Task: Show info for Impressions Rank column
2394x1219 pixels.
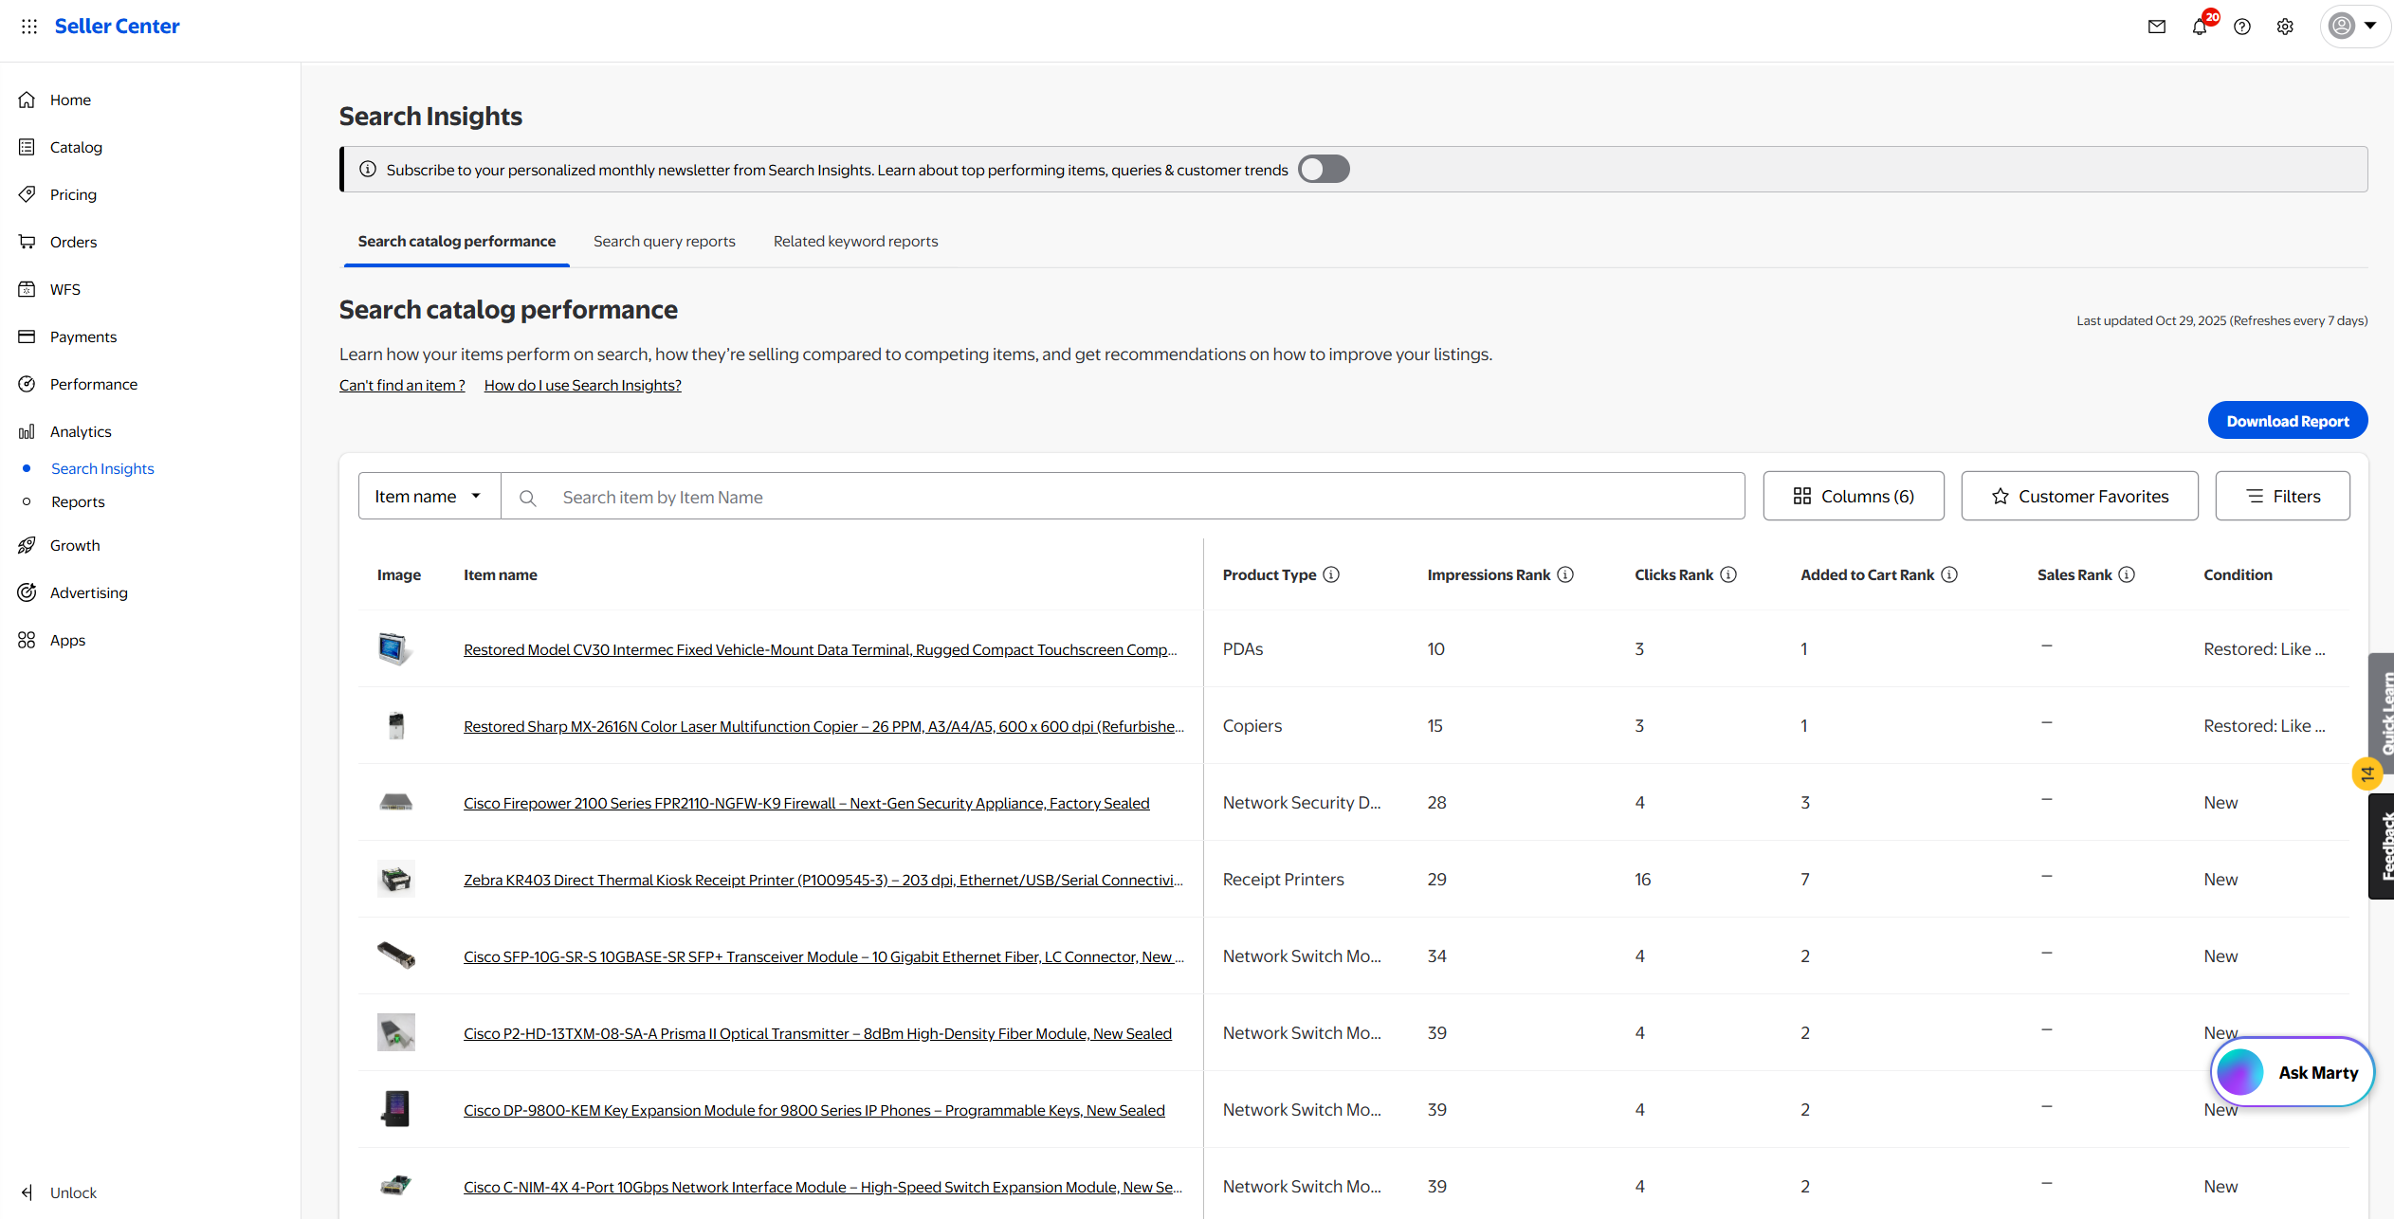Action: pos(1565,574)
